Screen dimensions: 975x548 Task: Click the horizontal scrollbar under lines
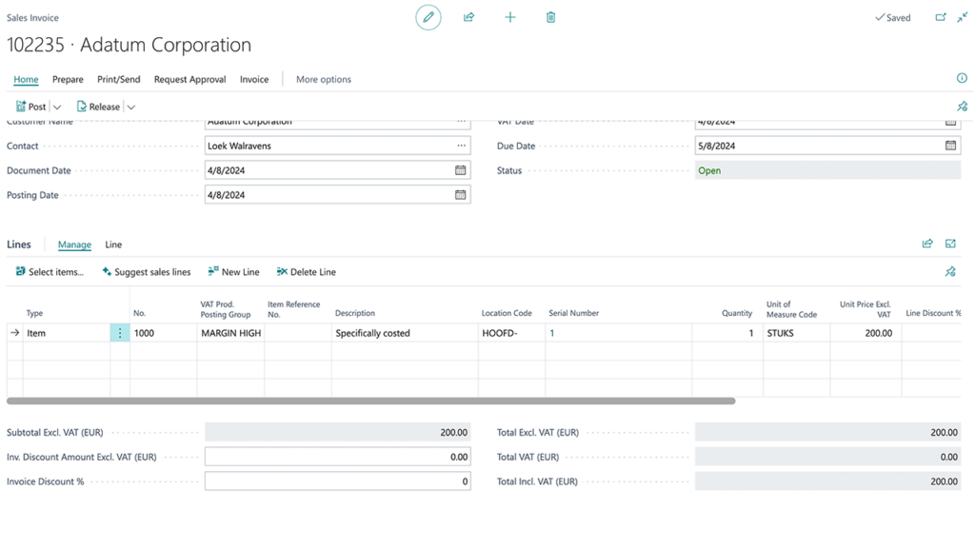point(370,401)
